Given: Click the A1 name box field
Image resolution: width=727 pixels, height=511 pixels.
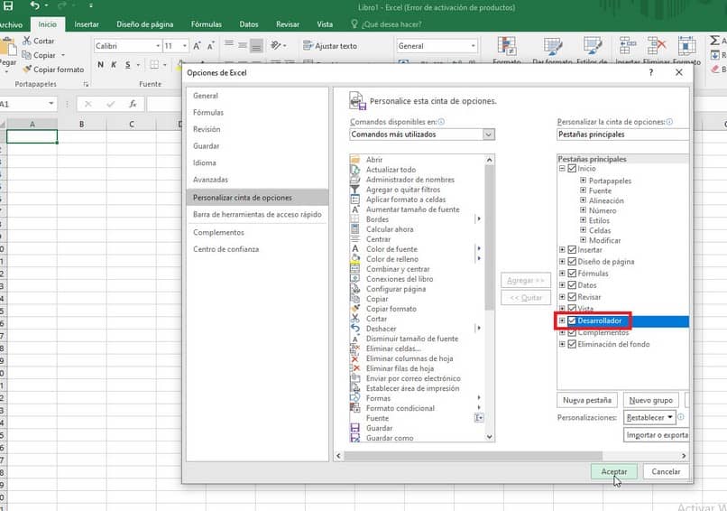Looking at the screenshot, I should [23, 104].
